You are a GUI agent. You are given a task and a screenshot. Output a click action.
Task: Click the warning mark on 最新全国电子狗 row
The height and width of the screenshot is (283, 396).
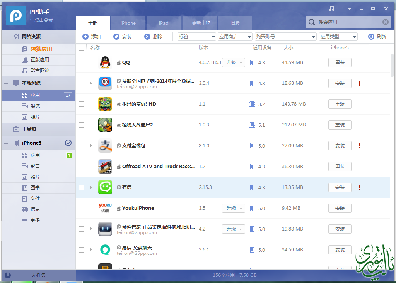[x=360, y=83]
